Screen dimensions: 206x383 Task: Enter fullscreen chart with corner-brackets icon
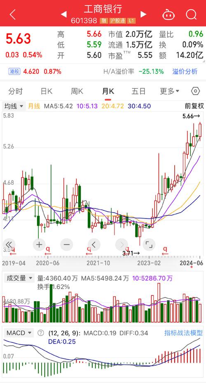pyautogui.click(x=149, y=244)
